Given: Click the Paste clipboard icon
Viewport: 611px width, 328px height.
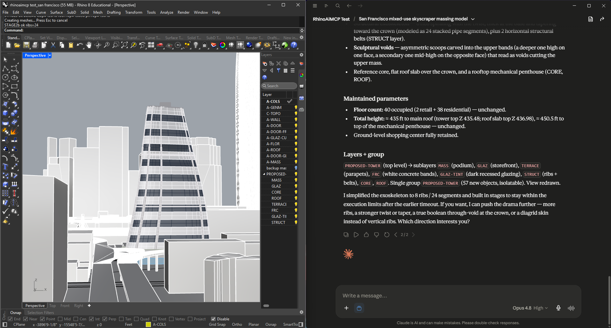Looking at the screenshot, I should 71,45.
